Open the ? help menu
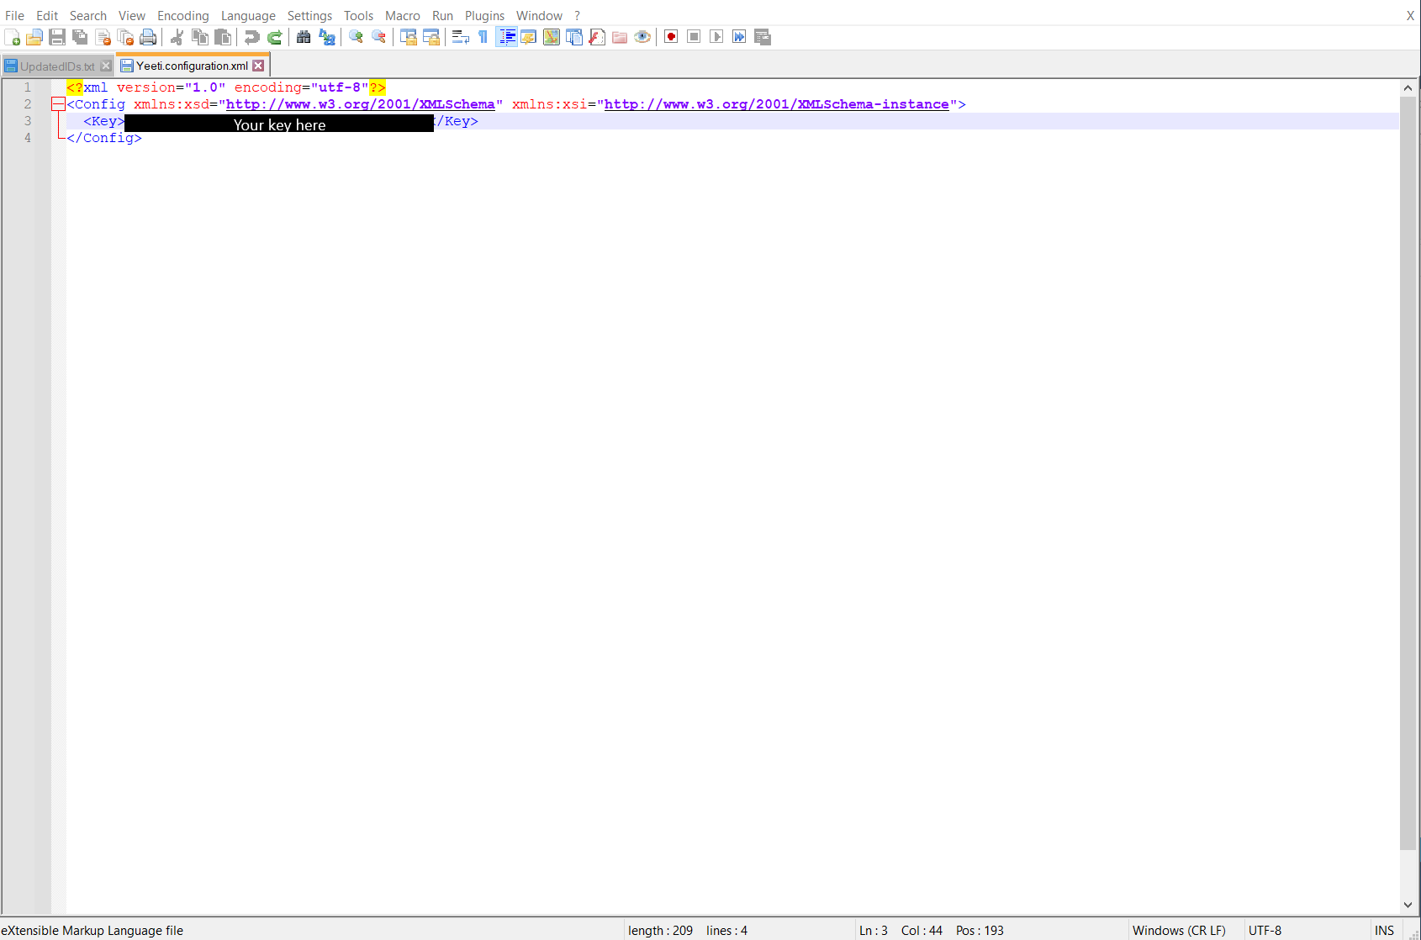The image size is (1421, 940). 577,15
